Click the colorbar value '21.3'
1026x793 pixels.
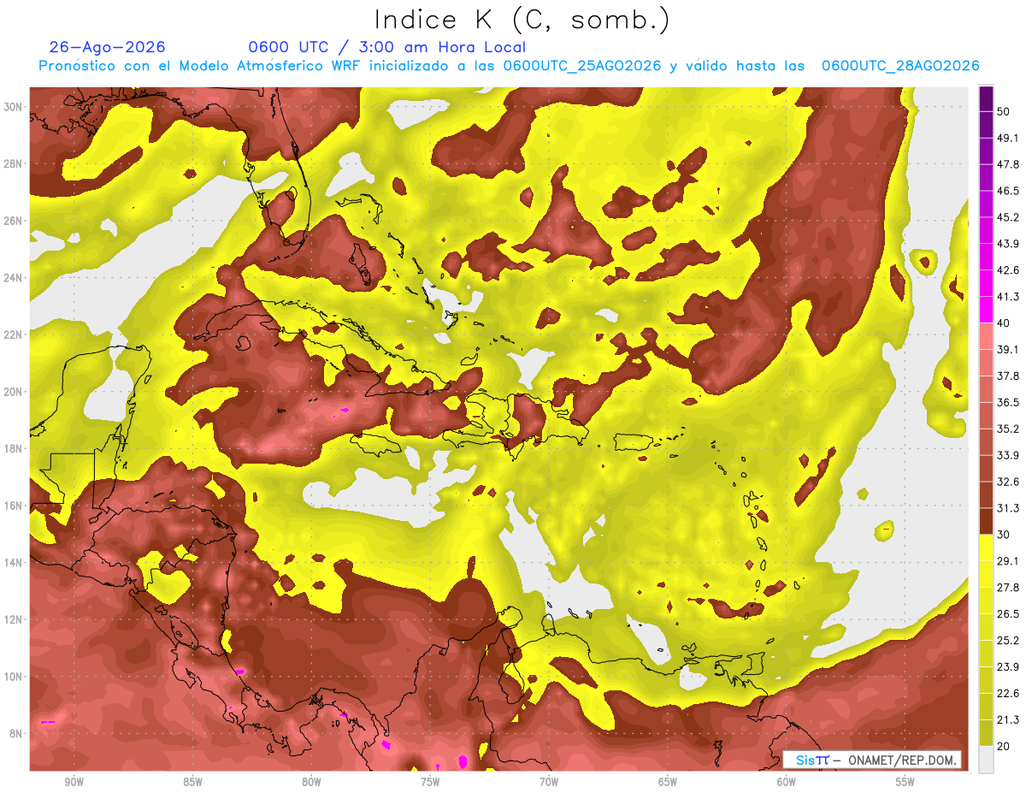[1007, 720]
